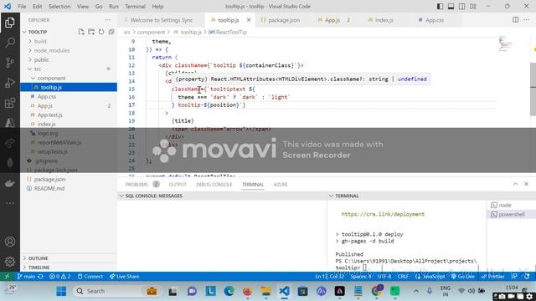
Task: Open the Help menu
Action: [x=157, y=7]
